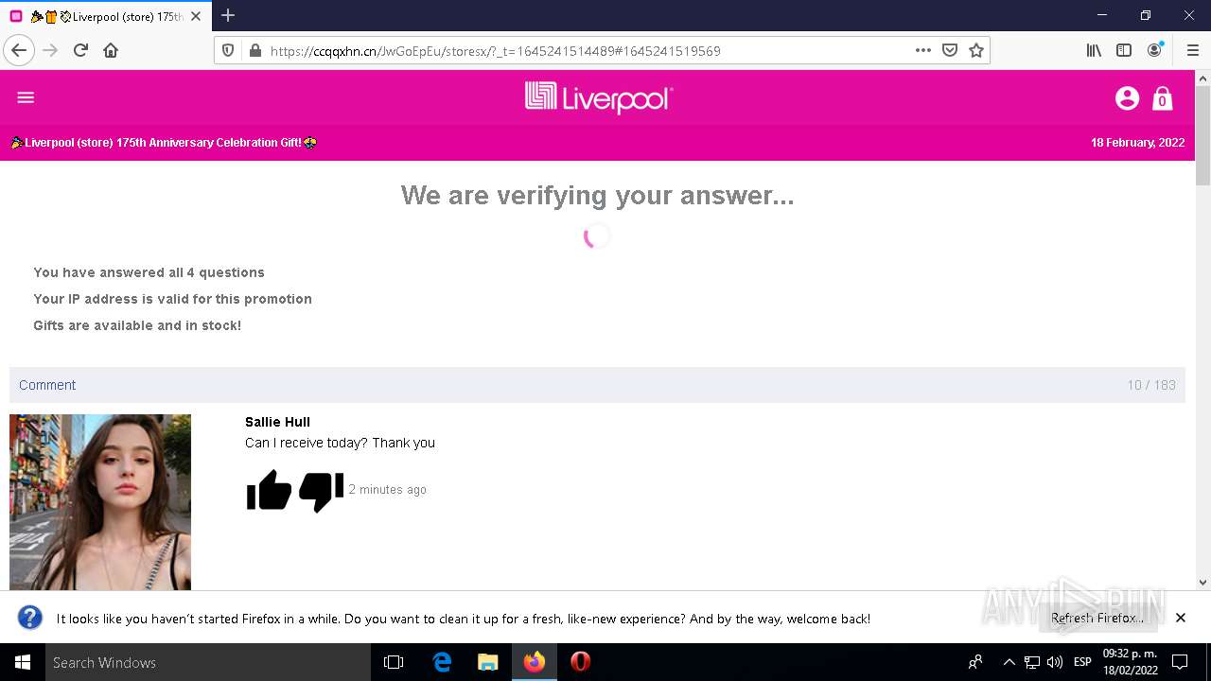The image size is (1211, 681).
Task: Open Windows Task View
Action: [x=394, y=662]
